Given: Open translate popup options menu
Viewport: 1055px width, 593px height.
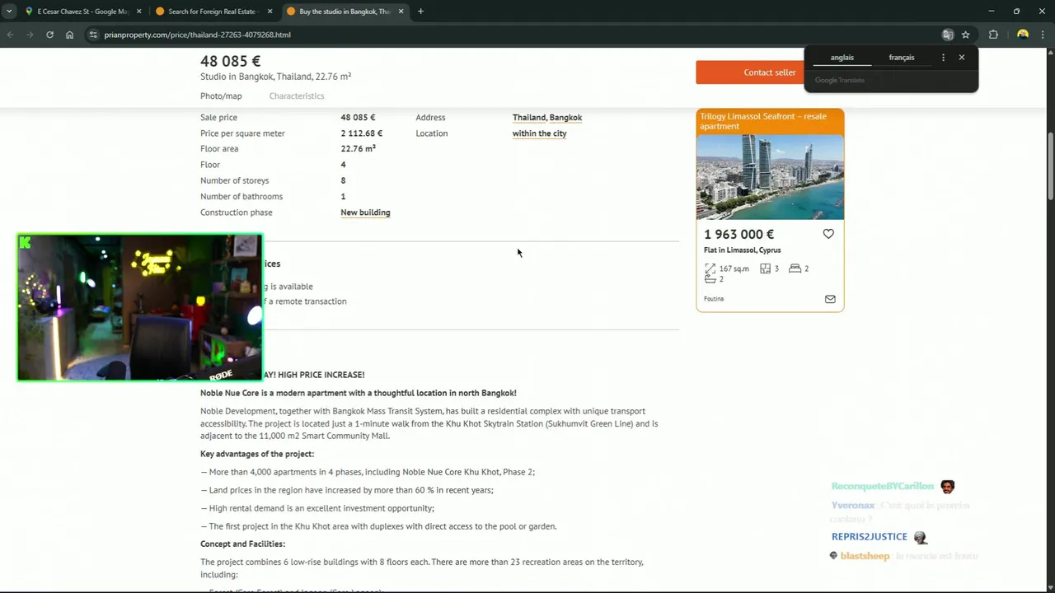Looking at the screenshot, I should 943,58.
